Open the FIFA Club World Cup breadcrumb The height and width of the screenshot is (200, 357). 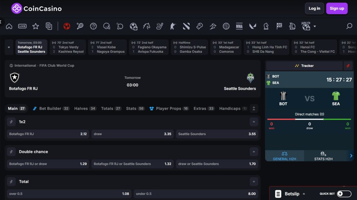tap(57, 66)
